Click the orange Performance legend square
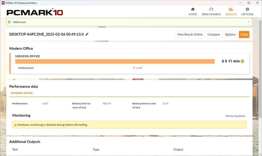Image resolution: width=262 pixels, height=156 pixels. click(x=134, y=68)
